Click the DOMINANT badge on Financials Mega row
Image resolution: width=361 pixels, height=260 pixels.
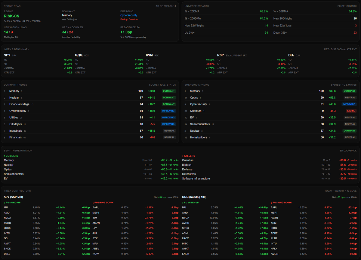168,104
